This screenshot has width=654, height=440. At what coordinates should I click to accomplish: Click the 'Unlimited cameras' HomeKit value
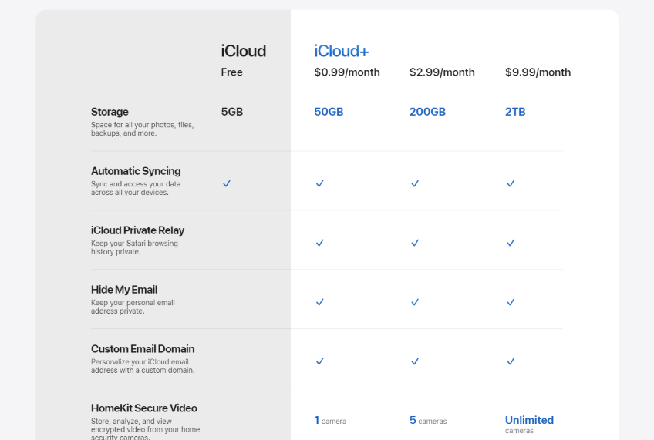click(x=529, y=424)
